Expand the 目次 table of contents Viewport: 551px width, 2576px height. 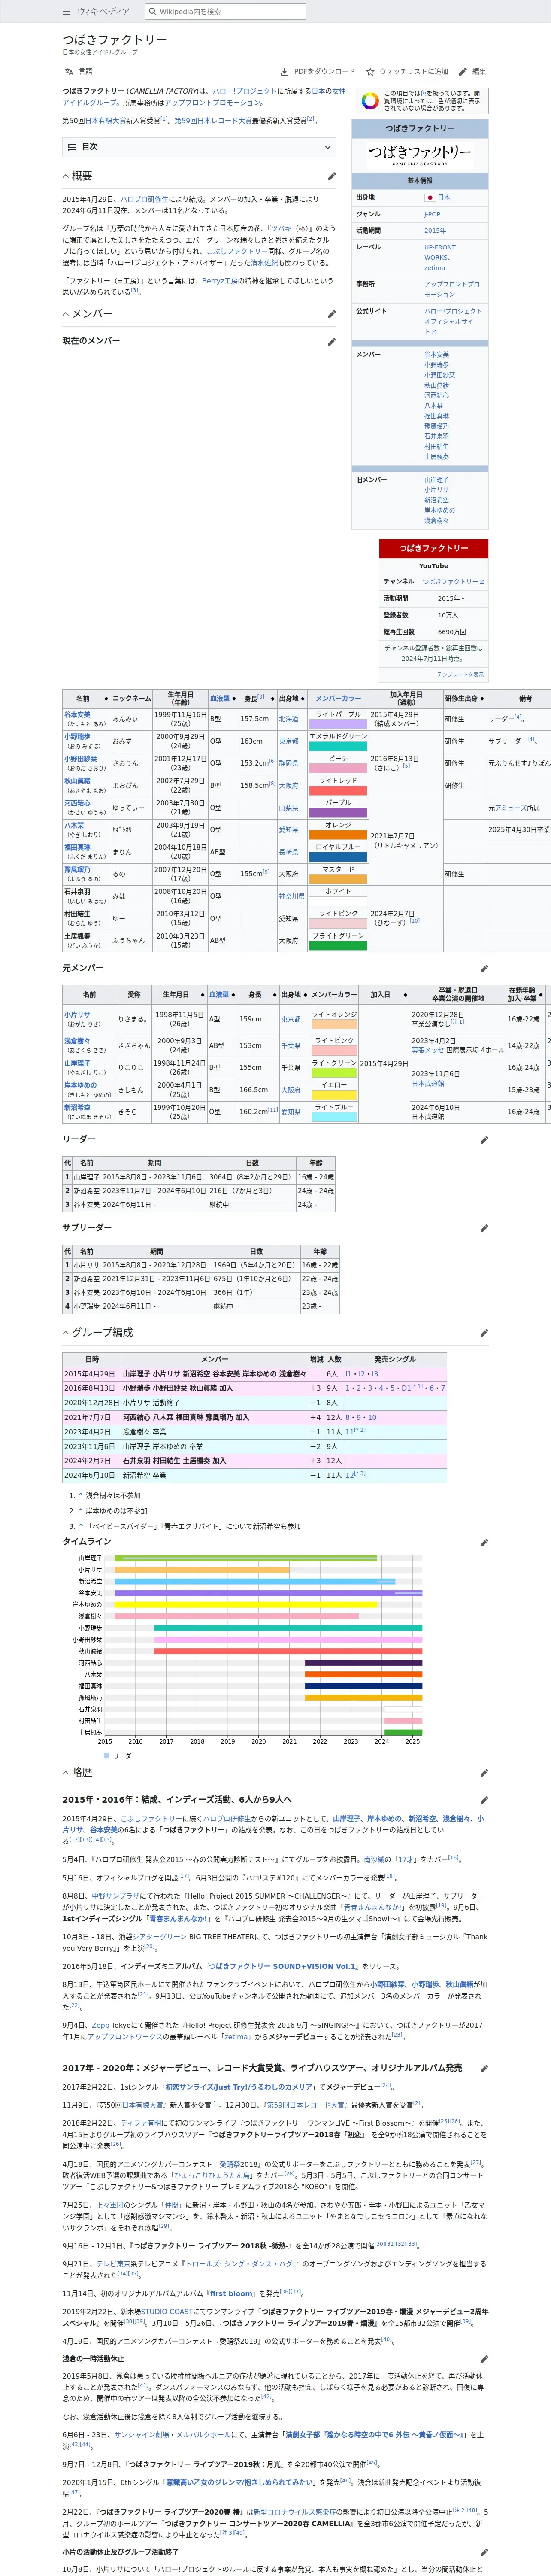coord(200,147)
